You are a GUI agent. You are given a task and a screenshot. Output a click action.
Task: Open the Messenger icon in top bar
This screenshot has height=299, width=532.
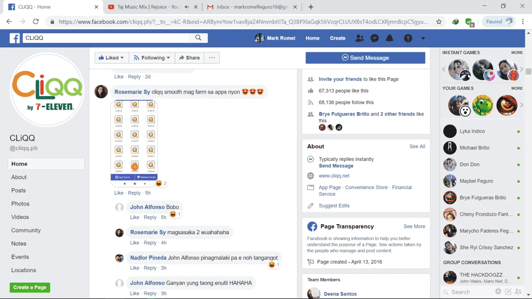point(375,39)
